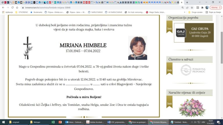Click the Ažuriraj update button

point(215,8)
